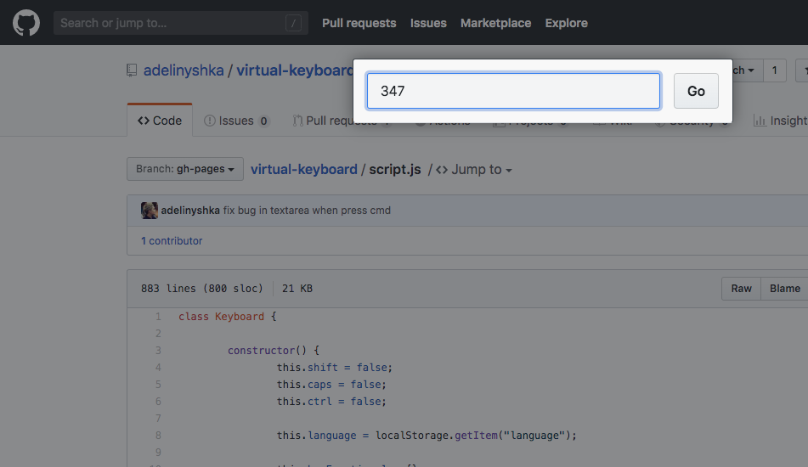Expand the Jump to dropdown
Viewport: 808px width, 467px height.
click(x=474, y=170)
